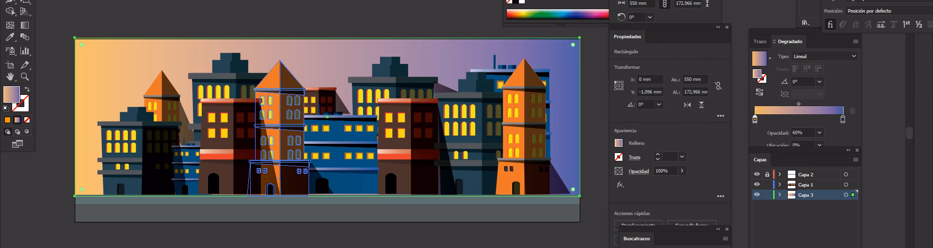Click the swap fill and stroke arrows
933x248 pixels.
tap(27, 90)
